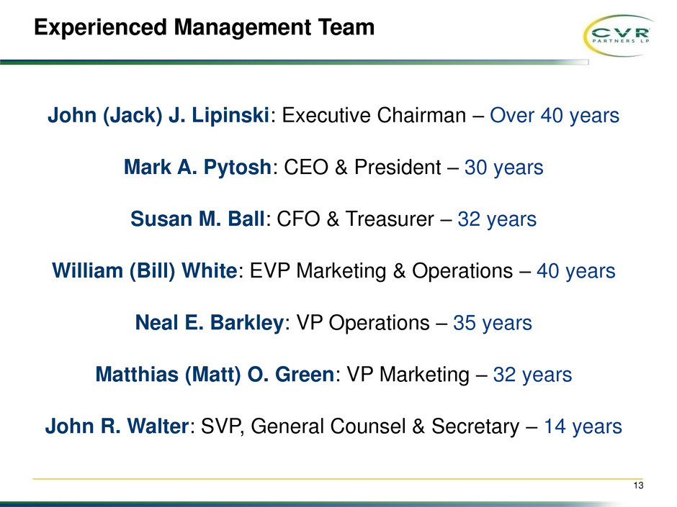Click "32 years" beside Susan M. Ball

[497, 219]
